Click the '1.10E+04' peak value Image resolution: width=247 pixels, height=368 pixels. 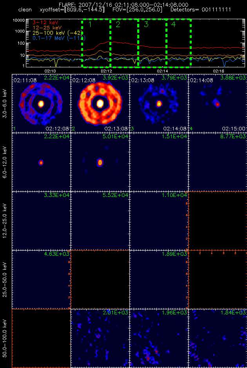click(x=174, y=195)
